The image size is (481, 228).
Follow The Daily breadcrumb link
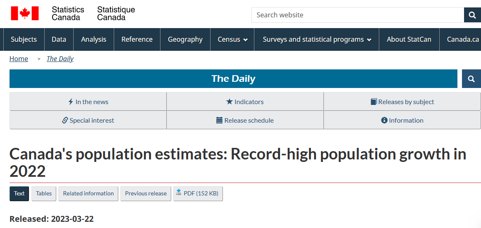tap(60, 59)
